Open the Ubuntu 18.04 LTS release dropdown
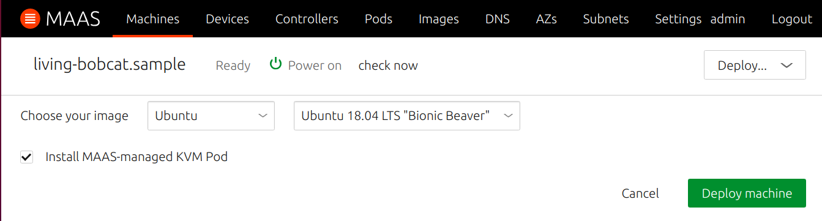This screenshot has width=822, height=221. coord(407,116)
